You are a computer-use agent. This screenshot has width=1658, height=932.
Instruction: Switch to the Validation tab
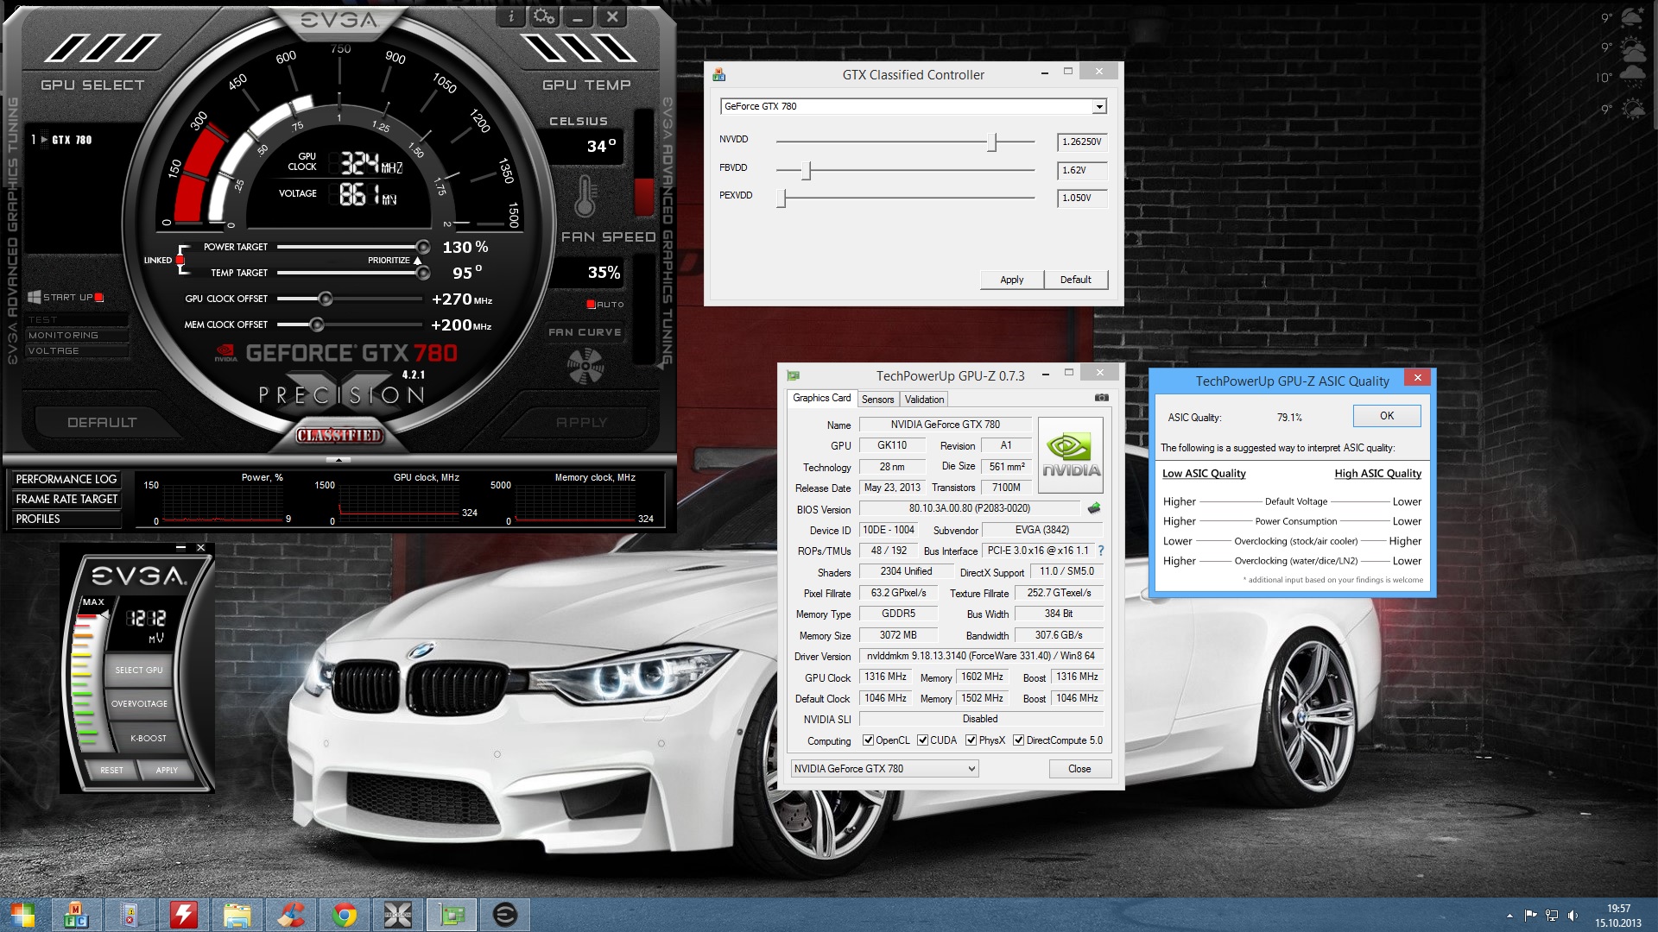924,400
